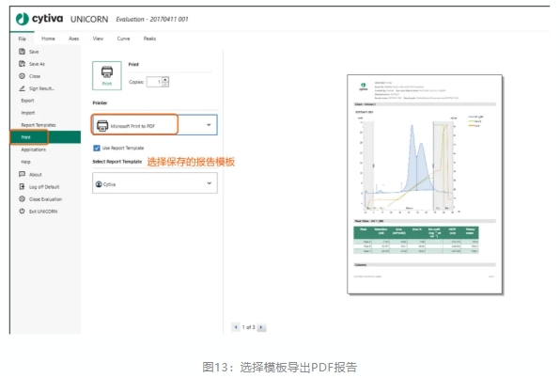Increase Copies with the up stepper

(165, 79)
